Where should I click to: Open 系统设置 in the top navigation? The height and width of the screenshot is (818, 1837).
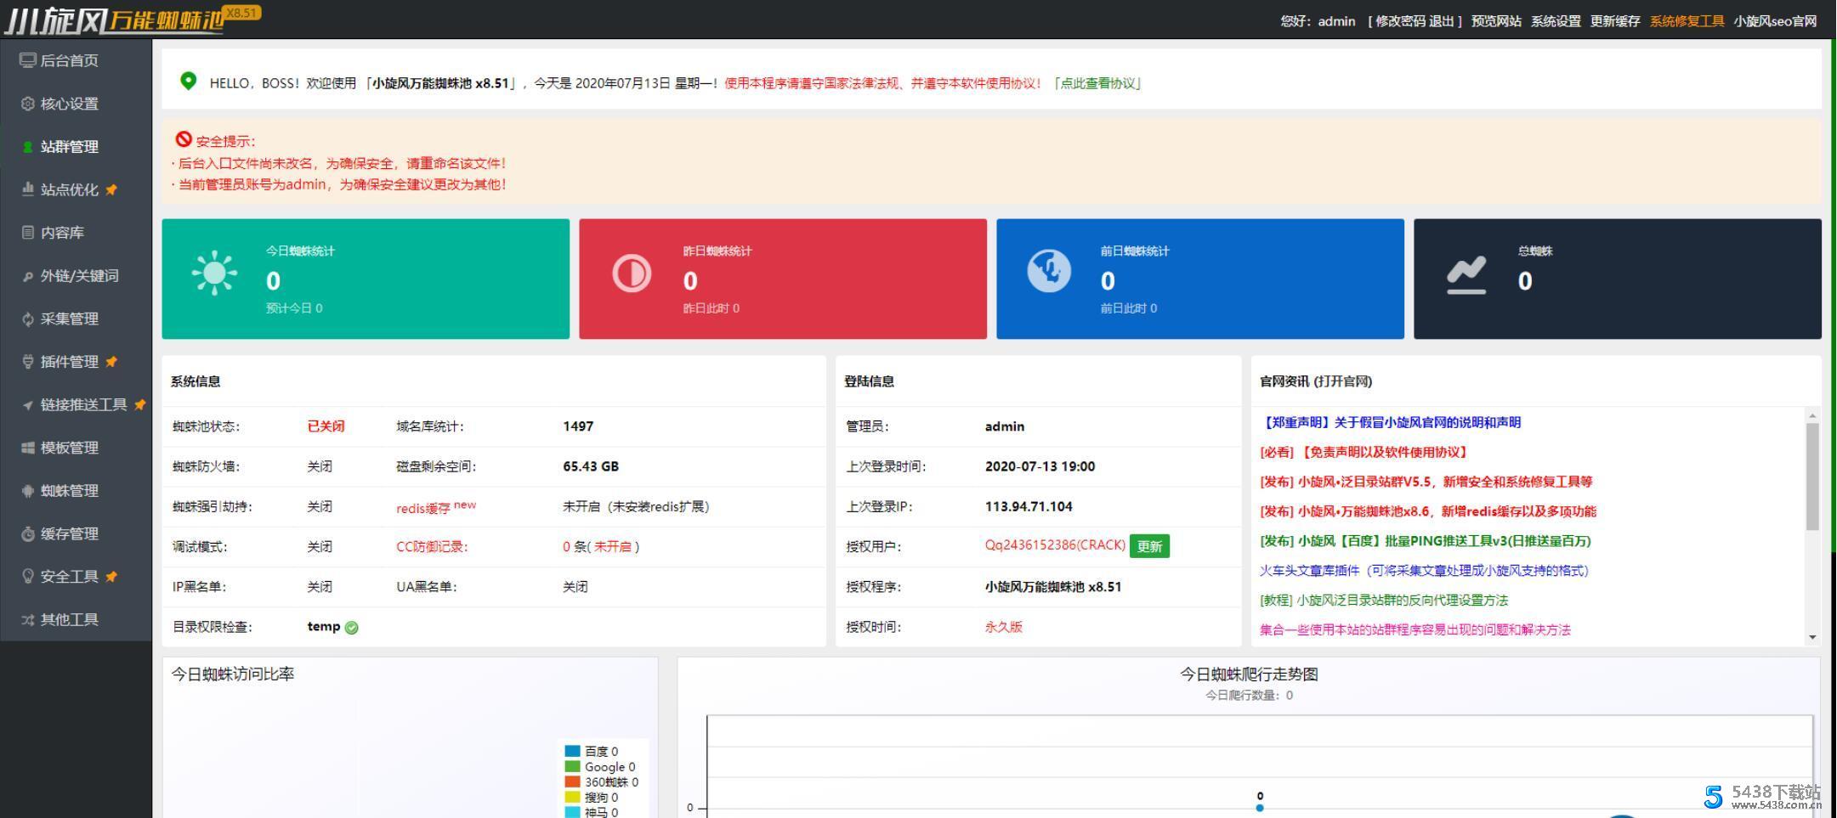1556,21
